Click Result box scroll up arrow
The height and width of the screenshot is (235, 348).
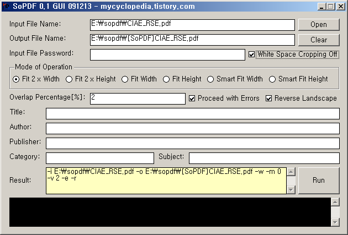(x=291, y=172)
